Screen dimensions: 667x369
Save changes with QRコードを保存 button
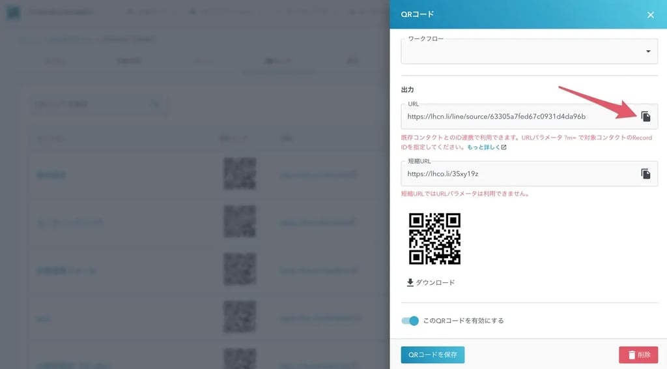[433, 355]
